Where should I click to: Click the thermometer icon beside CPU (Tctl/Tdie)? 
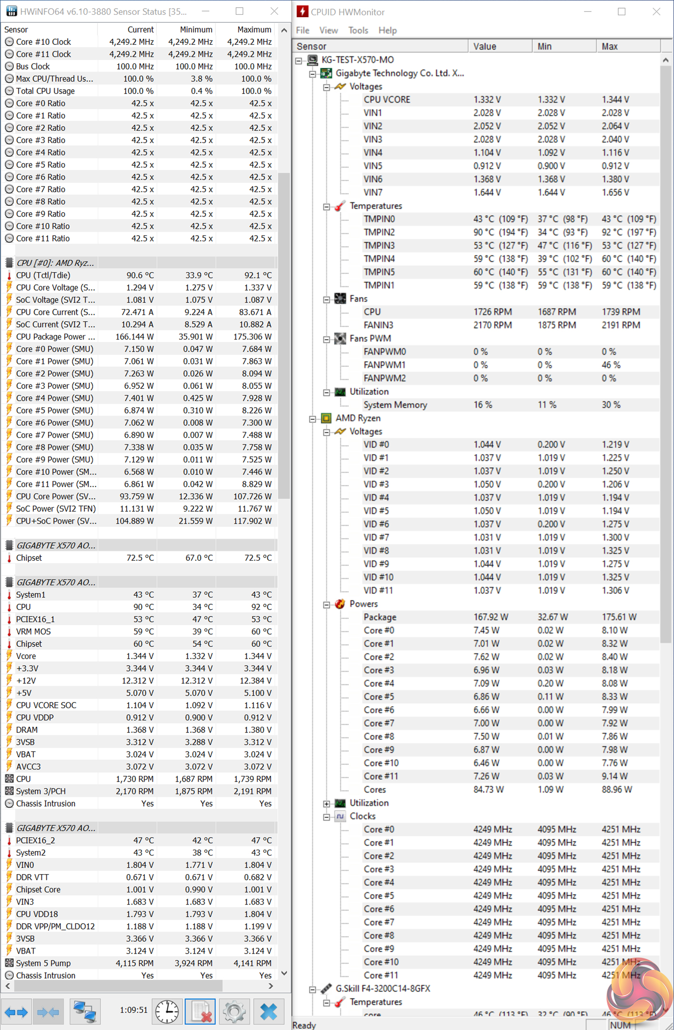9,275
